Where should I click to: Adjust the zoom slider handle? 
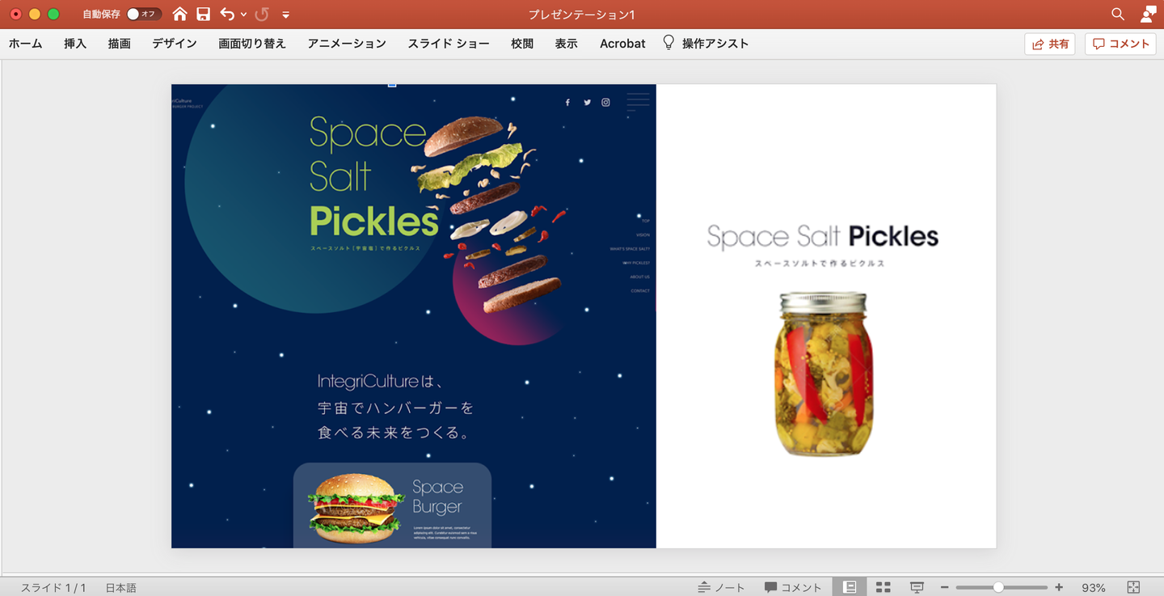pos(999,587)
